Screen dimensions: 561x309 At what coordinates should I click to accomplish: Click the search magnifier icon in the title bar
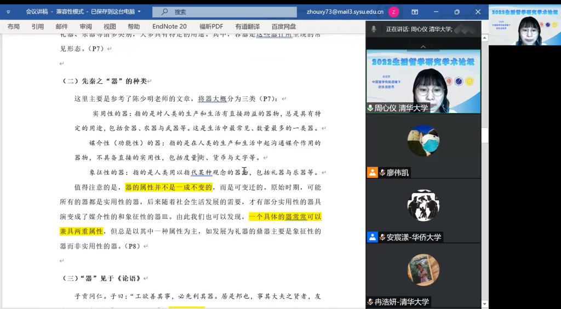[164, 11]
